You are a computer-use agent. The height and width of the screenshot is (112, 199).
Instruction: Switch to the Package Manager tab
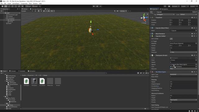click(x=36, y=9)
